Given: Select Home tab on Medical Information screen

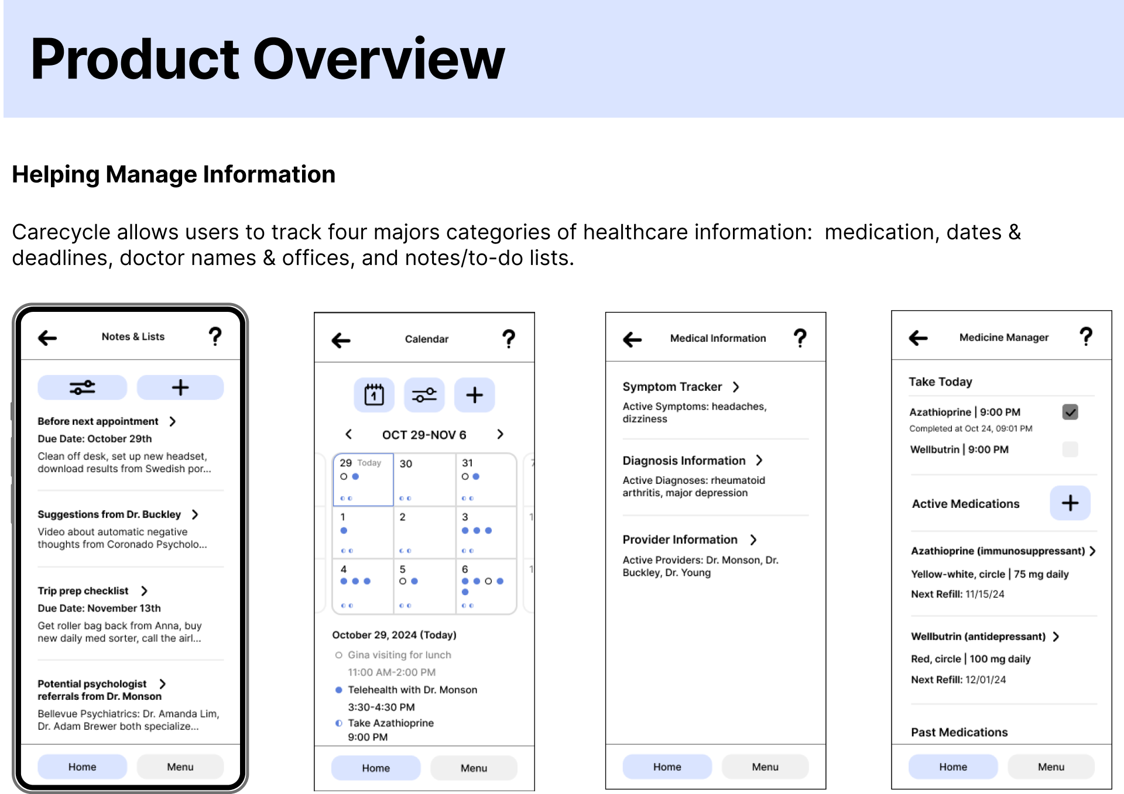Looking at the screenshot, I should (x=667, y=766).
